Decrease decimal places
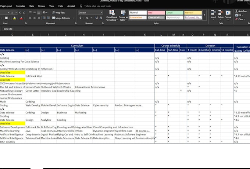Screen dimensions: 250x169 (101, 18)
